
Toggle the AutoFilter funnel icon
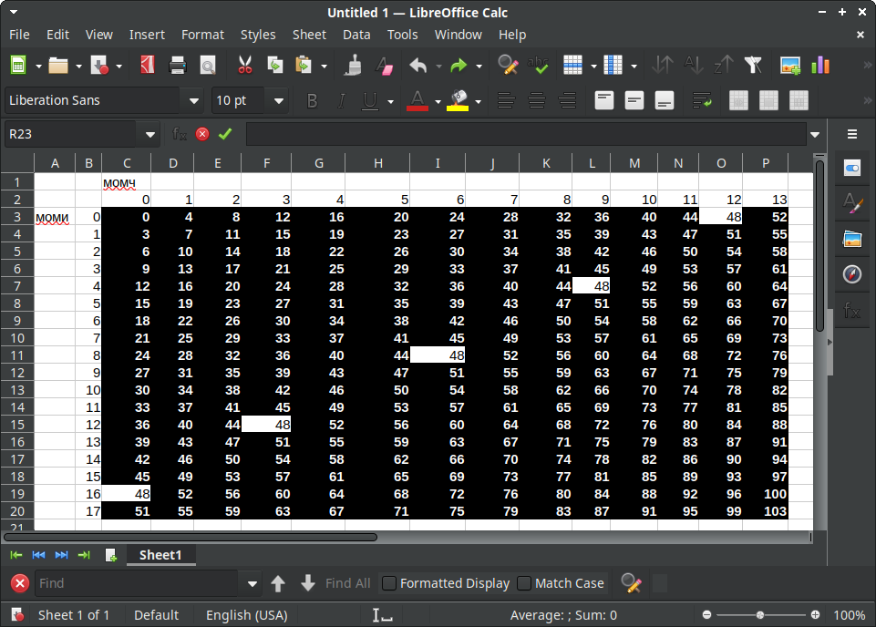pyautogui.click(x=753, y=66)
